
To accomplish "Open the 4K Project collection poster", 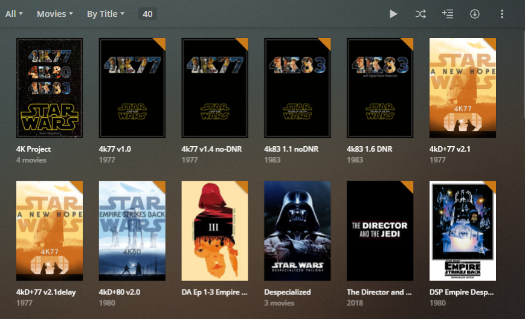I will [x=50, y=88].
